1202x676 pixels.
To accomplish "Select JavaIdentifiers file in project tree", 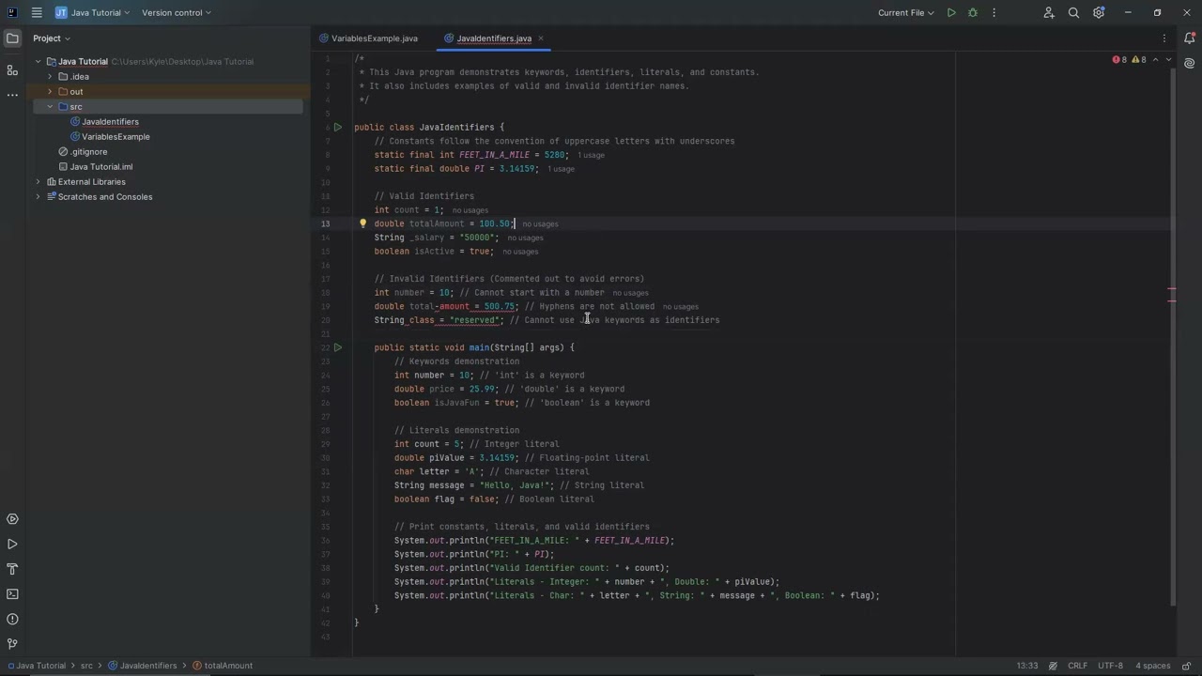I will point(110,122).
